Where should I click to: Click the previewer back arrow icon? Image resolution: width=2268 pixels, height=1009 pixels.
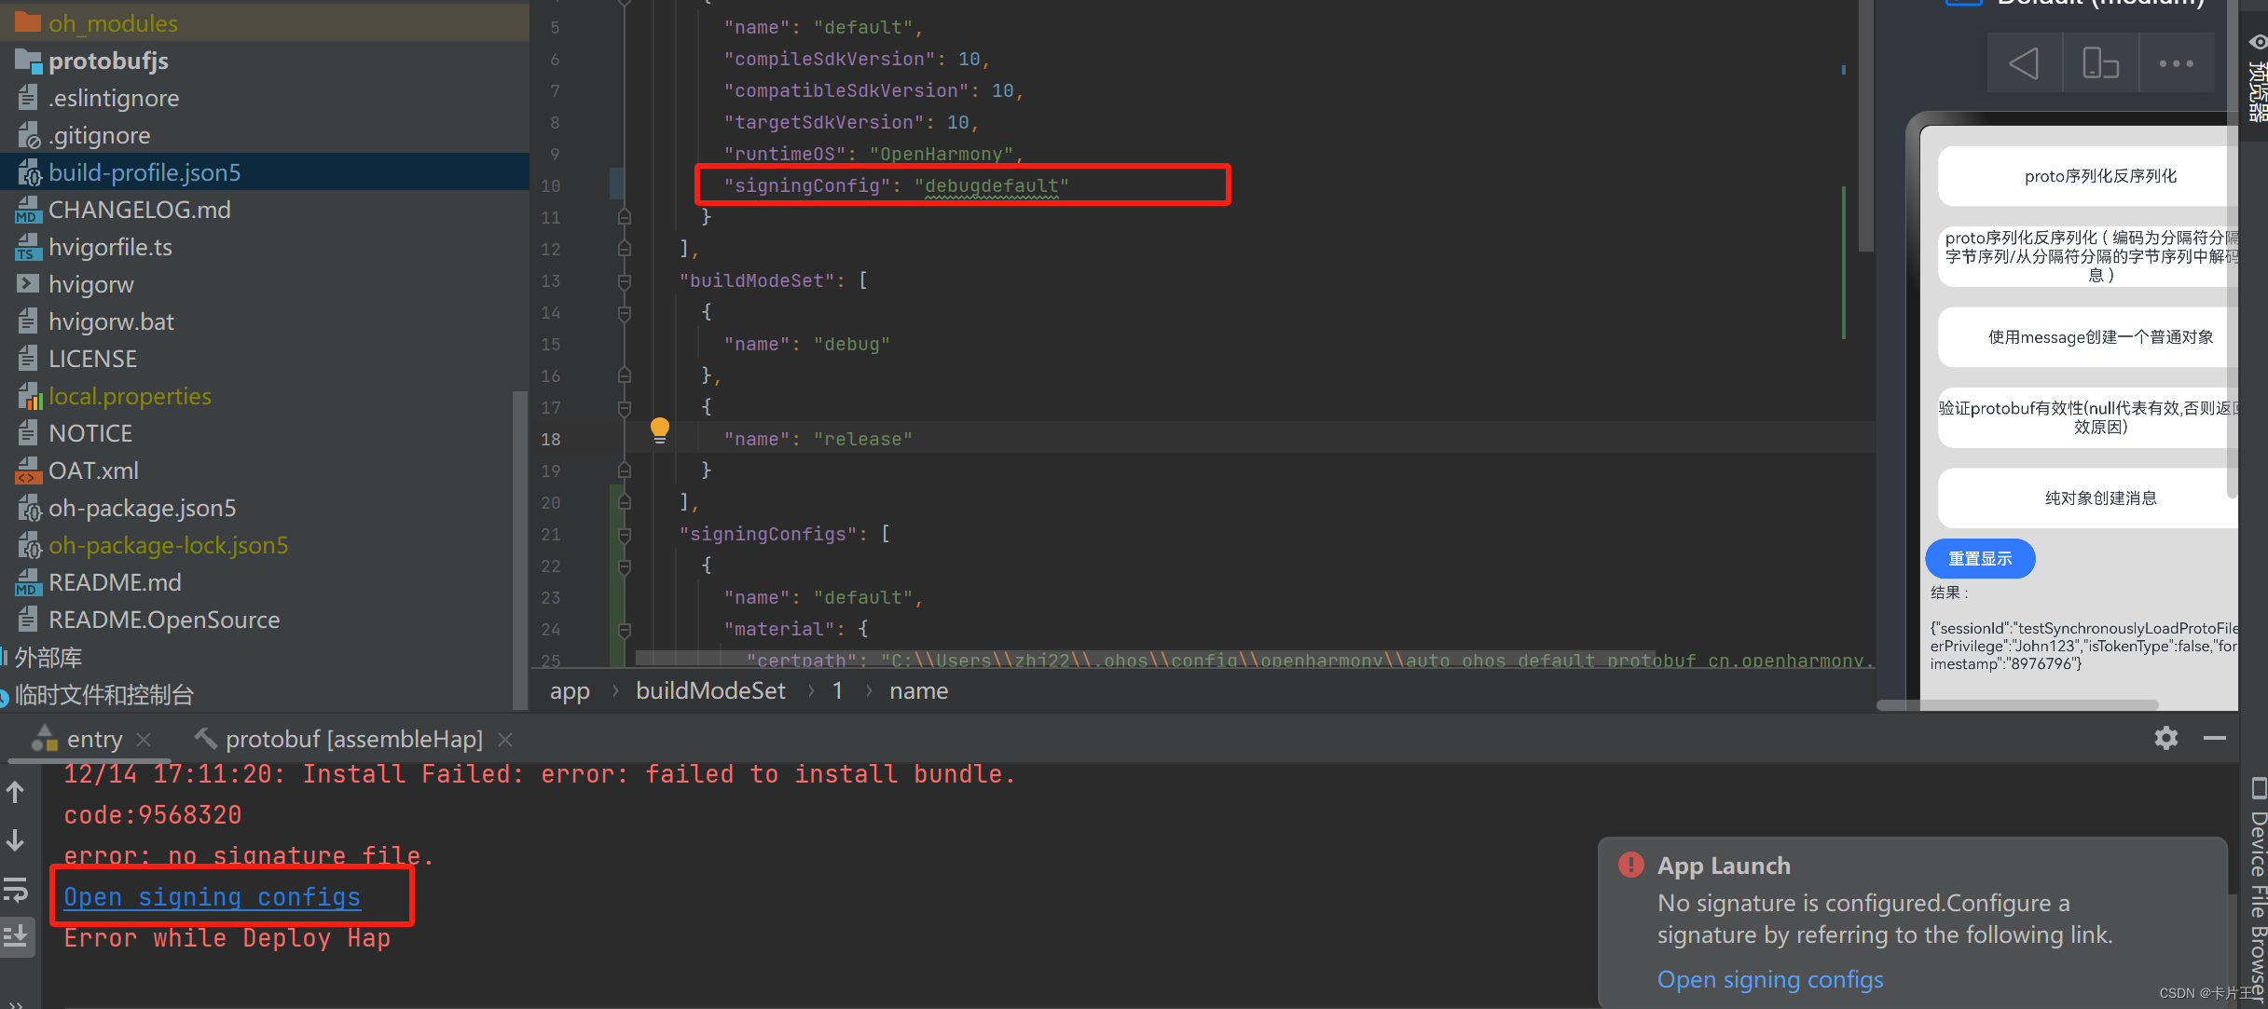coord(2024,64)
